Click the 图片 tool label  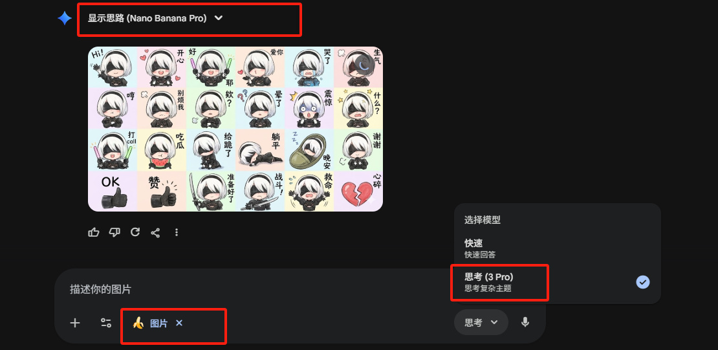(159, 323)
